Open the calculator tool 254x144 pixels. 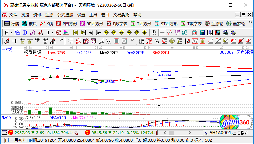[202, 33]
